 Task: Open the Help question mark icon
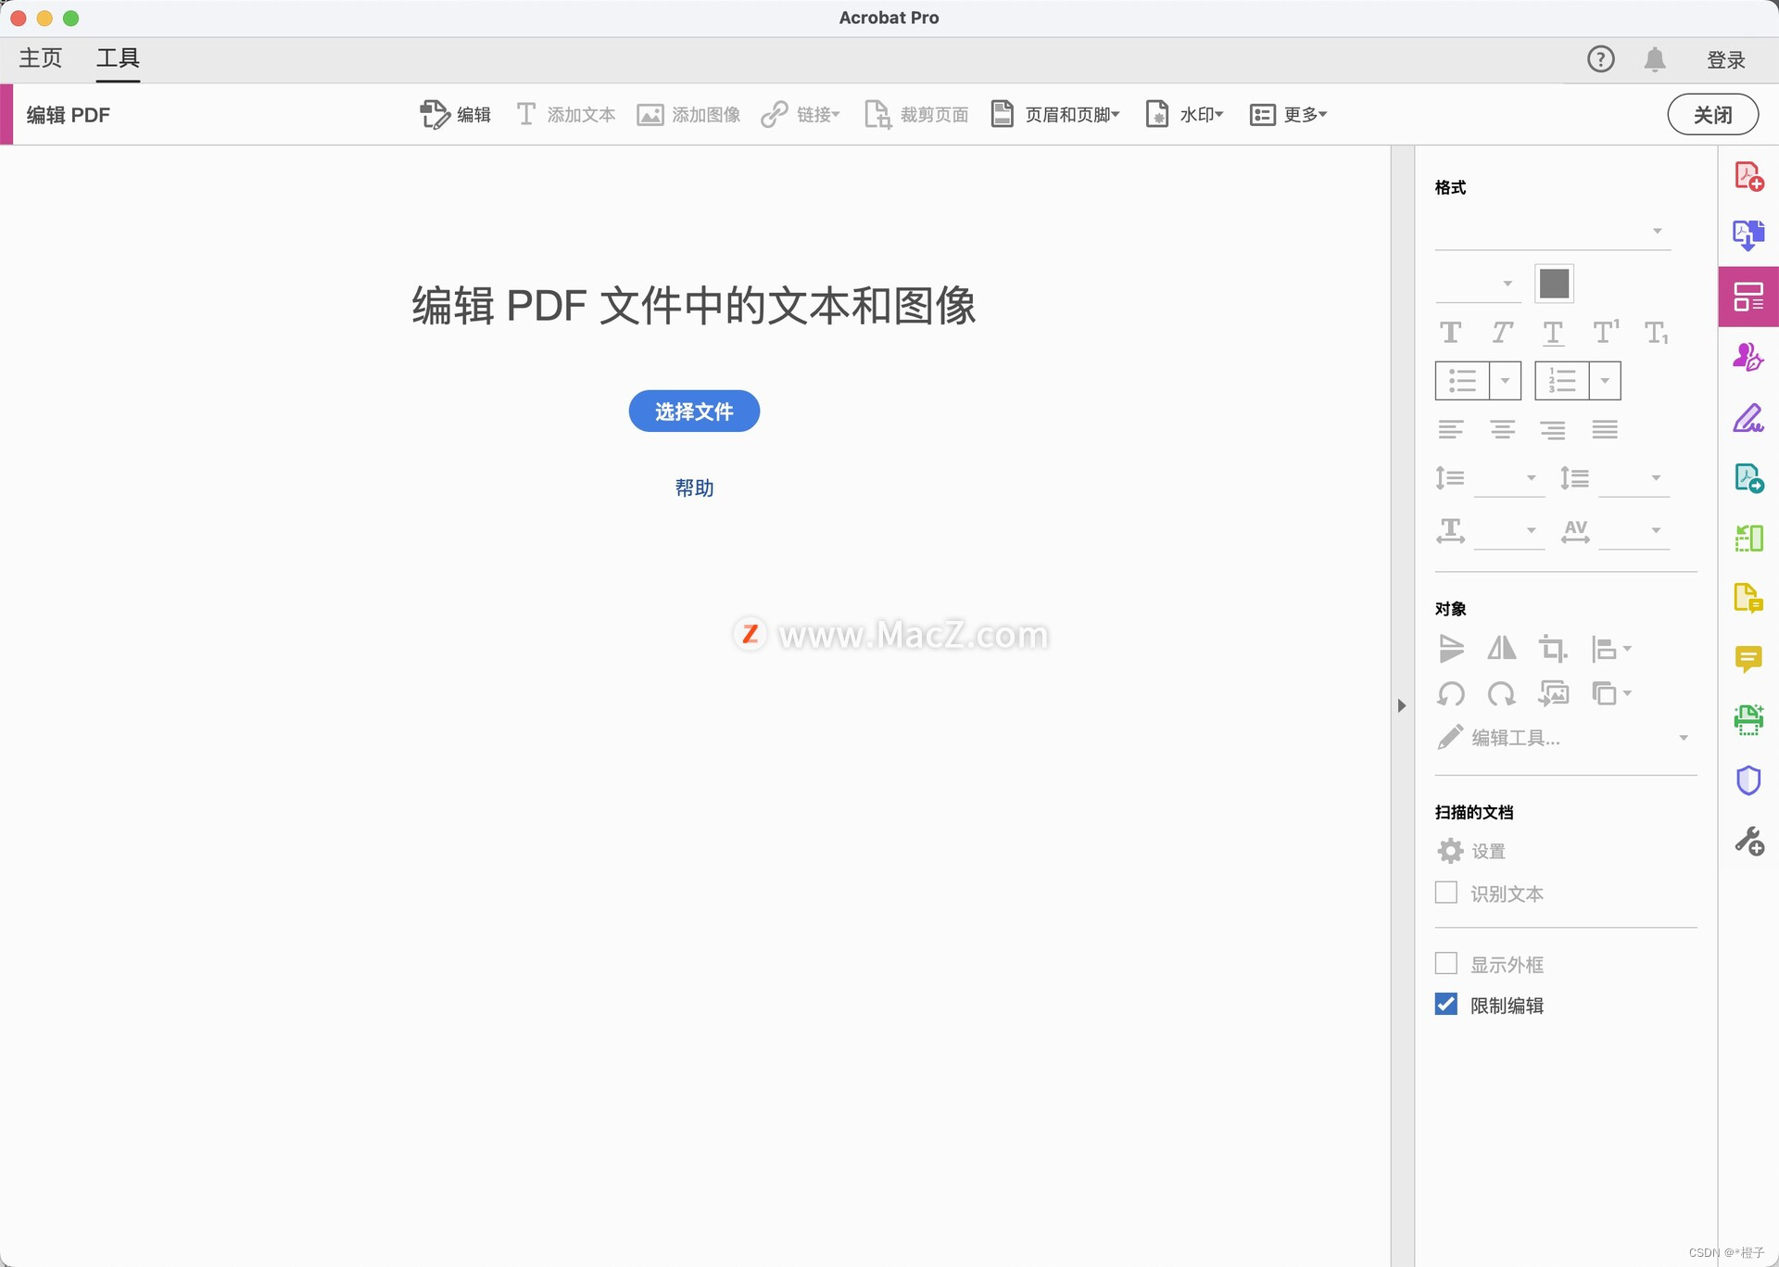pos(1600,59)
